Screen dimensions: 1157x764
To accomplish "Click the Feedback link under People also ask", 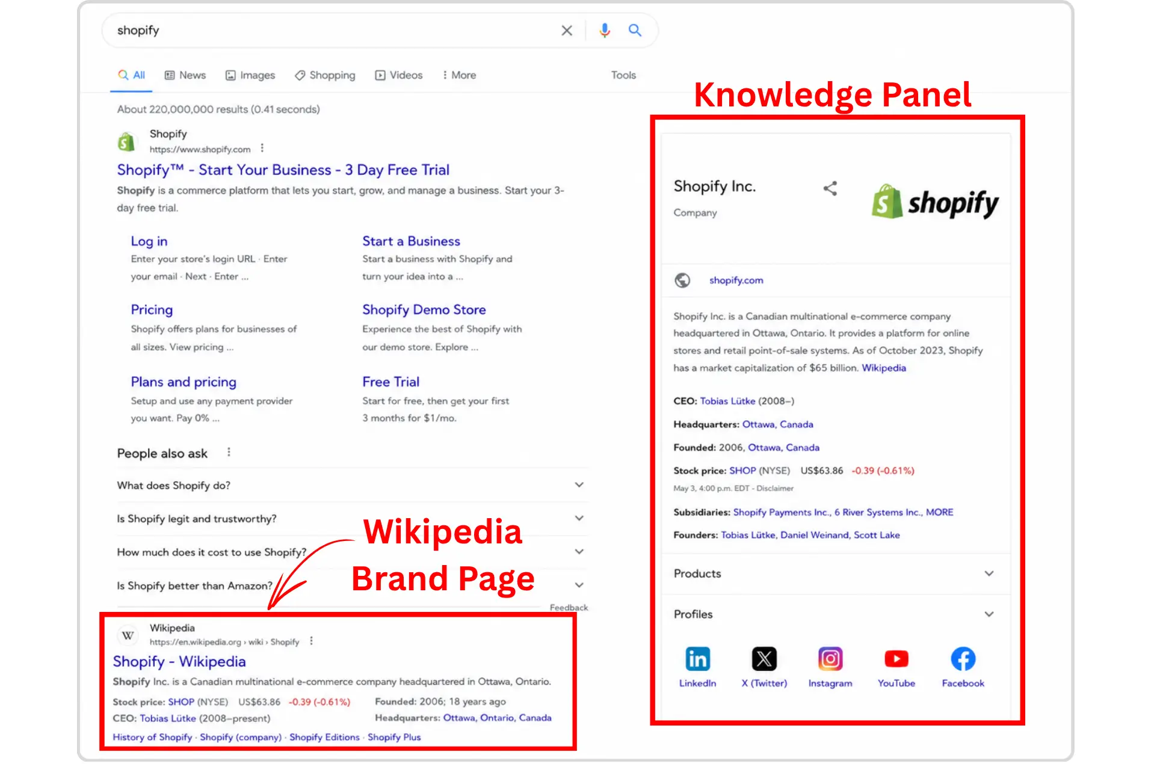I will 569,608.
